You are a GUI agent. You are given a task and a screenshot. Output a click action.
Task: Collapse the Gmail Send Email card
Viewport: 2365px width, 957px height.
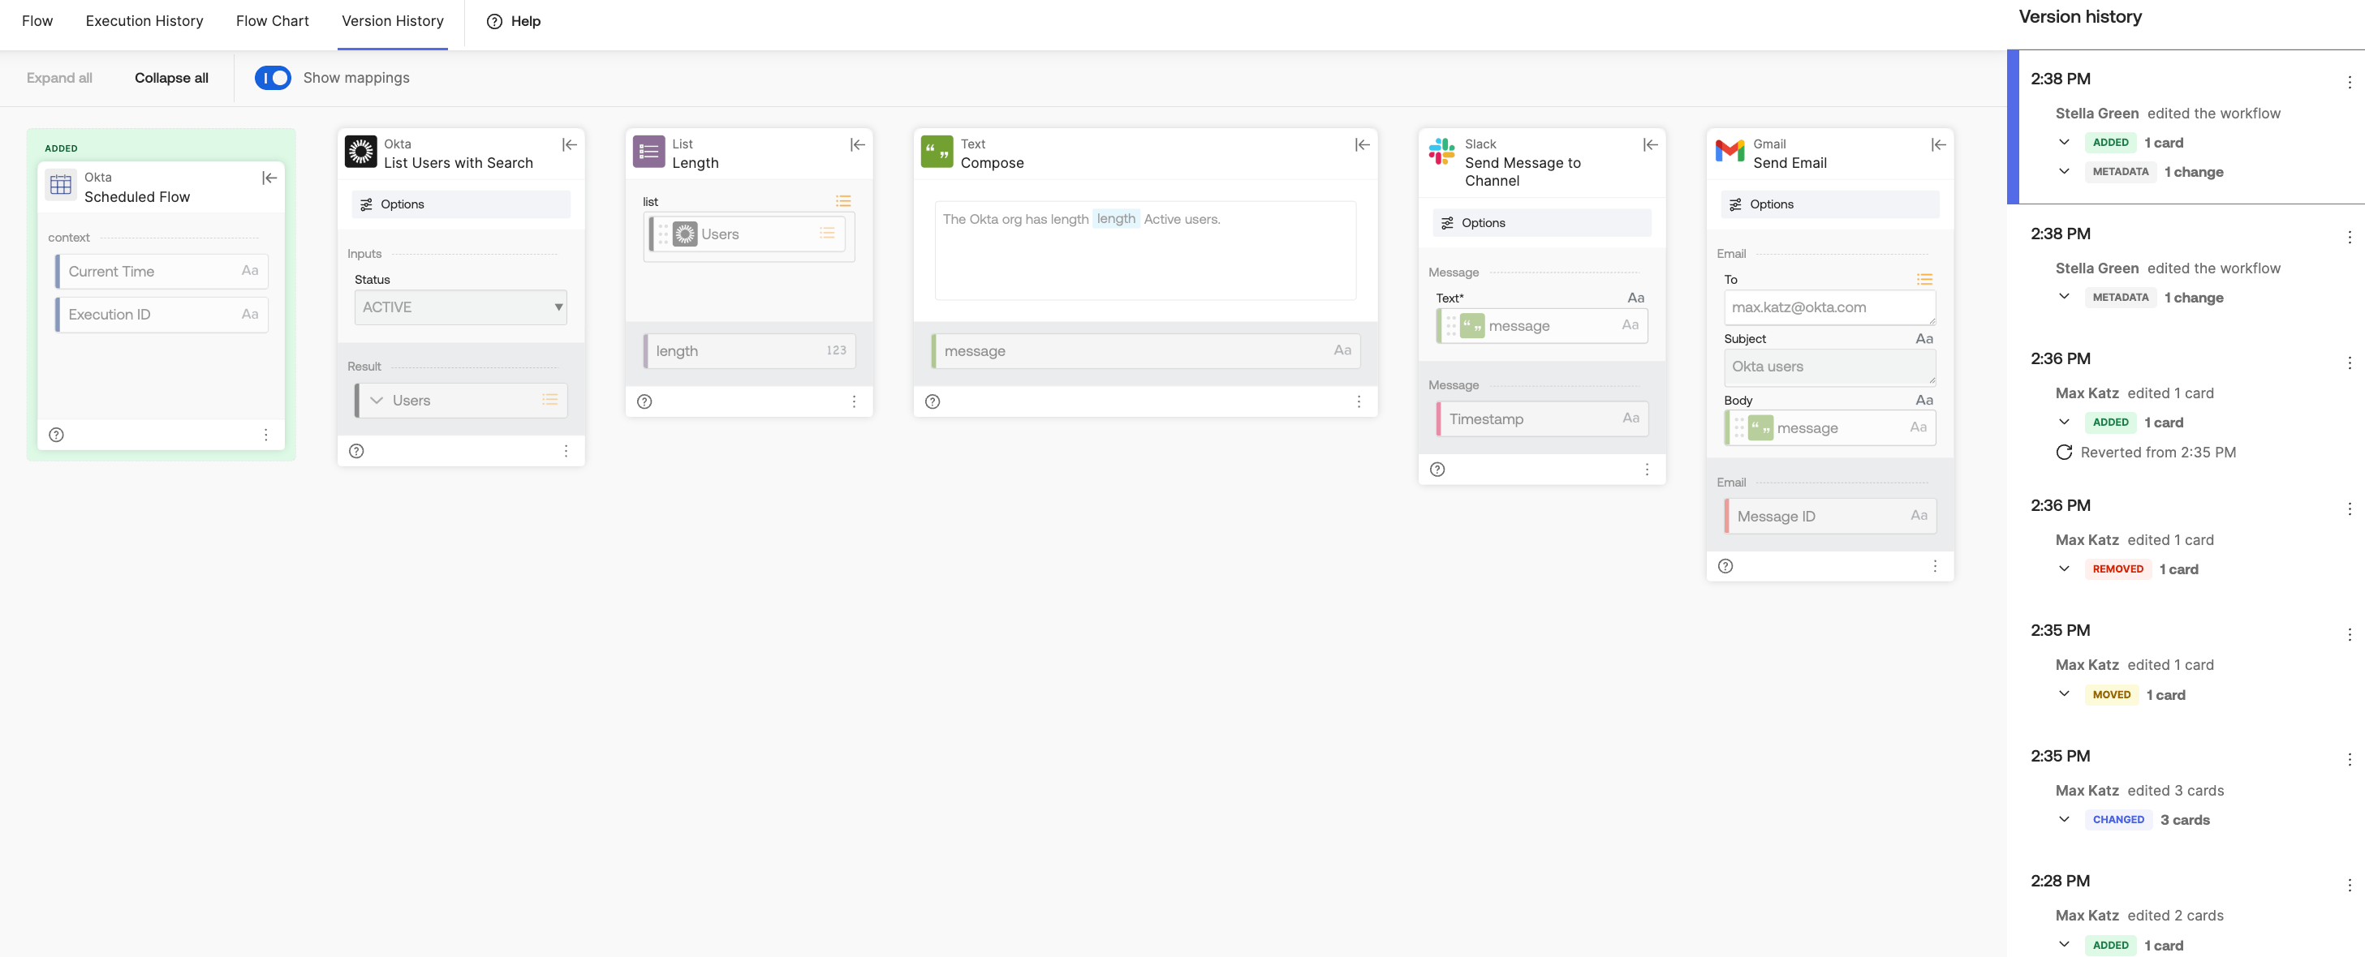coord(1938,145)
